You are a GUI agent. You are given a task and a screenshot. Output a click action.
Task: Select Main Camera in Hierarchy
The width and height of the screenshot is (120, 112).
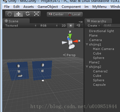point(104,49)
